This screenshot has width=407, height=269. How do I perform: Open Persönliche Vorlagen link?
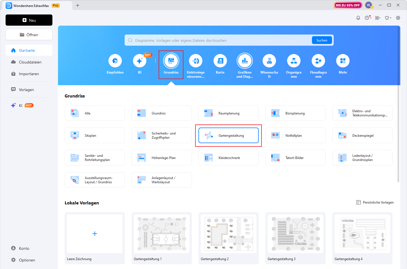click(x=375, y=202)
